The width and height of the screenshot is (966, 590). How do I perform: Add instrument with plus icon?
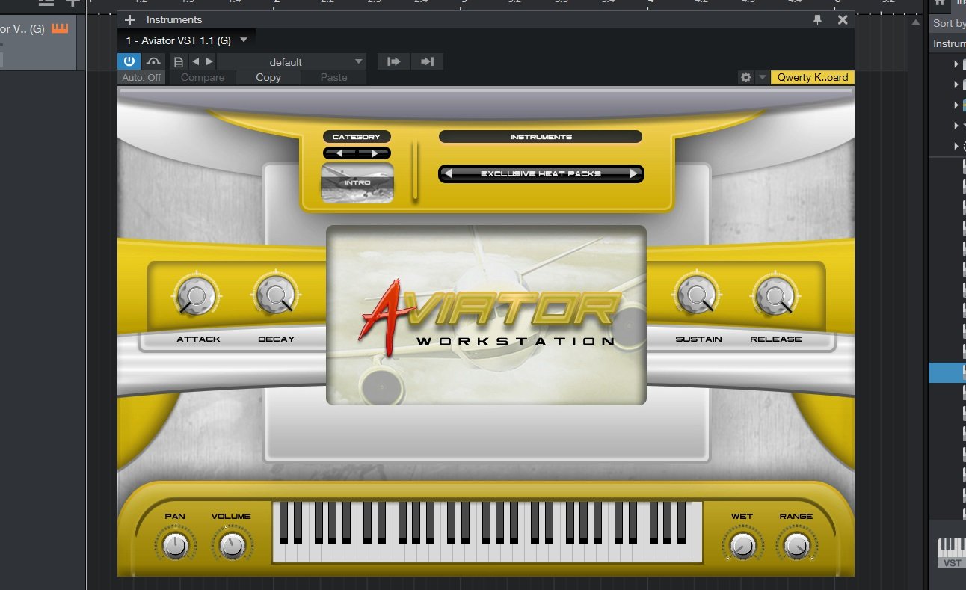pos(129,19)
